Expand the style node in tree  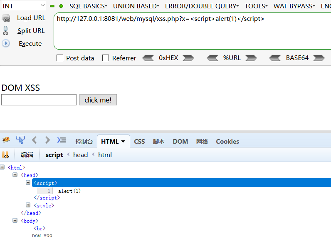(28, 205)
